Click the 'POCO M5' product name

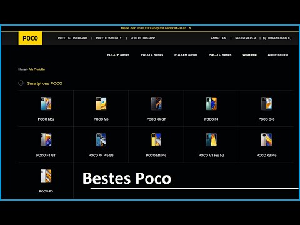[101, 119]
